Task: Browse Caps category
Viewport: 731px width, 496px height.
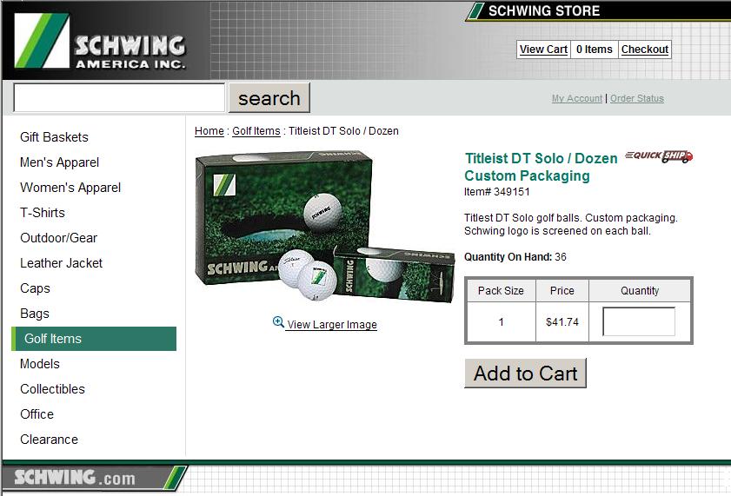Action: click(35, 288)
